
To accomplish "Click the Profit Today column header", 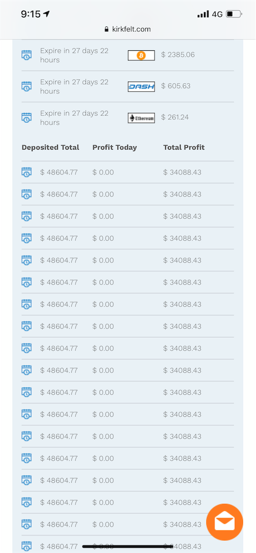I will (x=114, y=147).
